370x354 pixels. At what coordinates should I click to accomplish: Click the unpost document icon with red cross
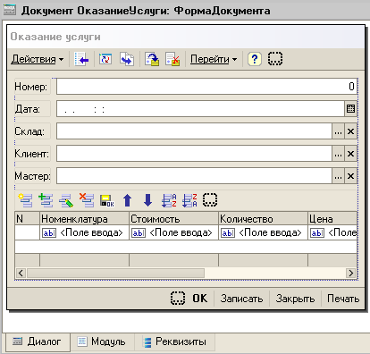(x=172, y=59)
